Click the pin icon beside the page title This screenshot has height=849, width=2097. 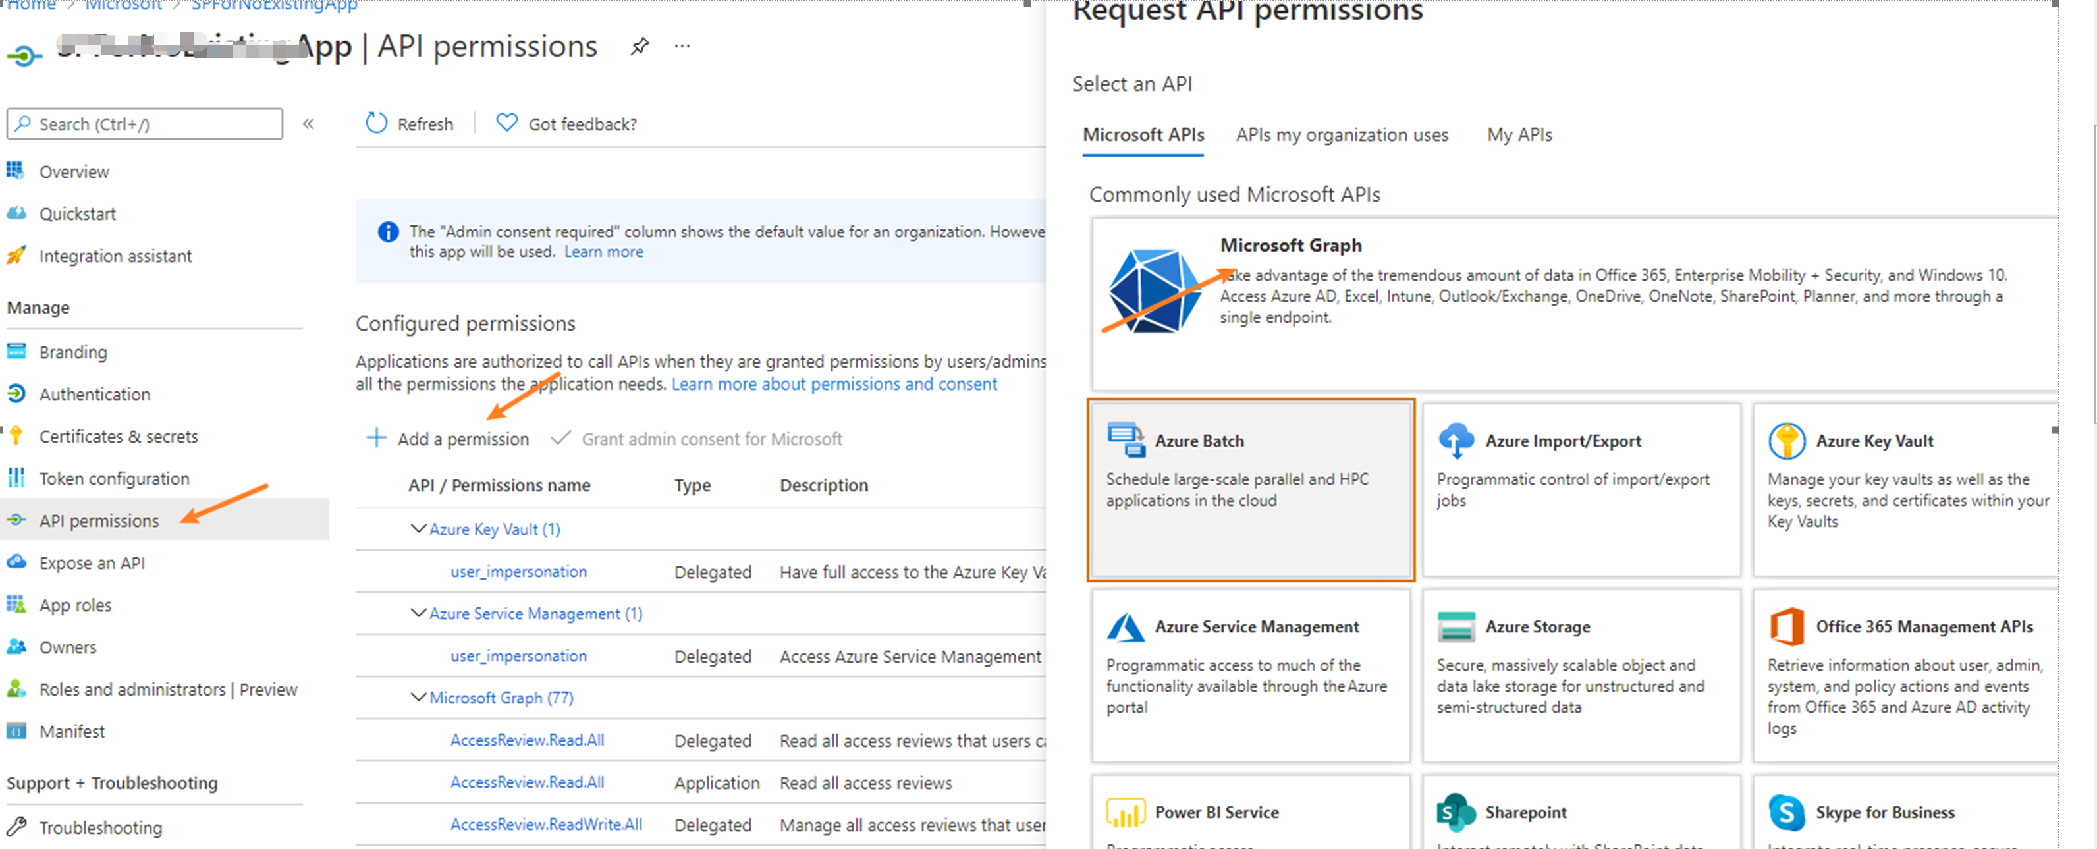click(640, 47)
